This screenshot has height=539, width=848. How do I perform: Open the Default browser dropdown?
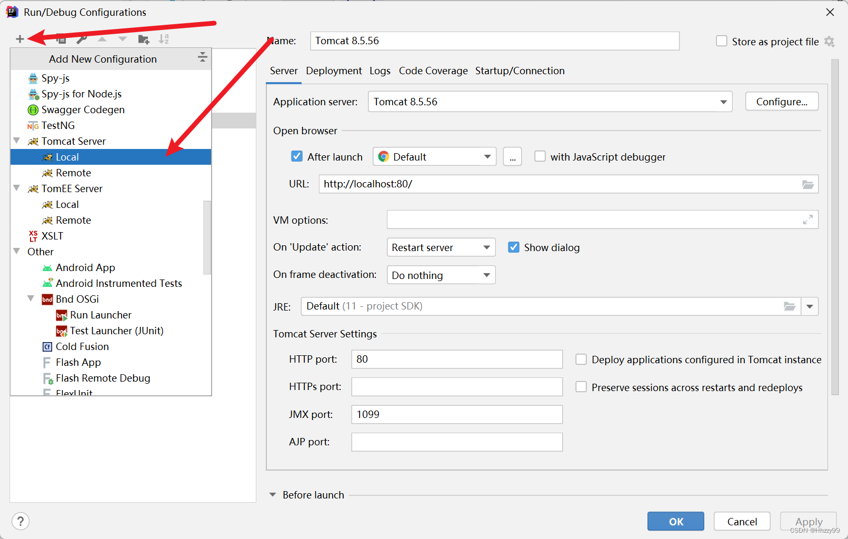point(434,156)
